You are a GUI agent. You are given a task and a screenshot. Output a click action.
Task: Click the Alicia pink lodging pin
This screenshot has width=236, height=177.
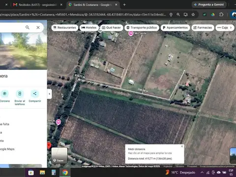(59, 122)
